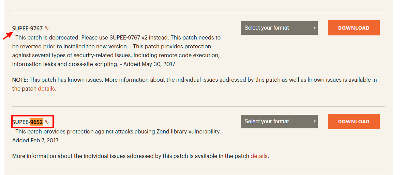The height and width of the screenshot is (175, 404).
Task: Click the red arrow annotation near SUPEE-9767
Action: coord(8,35)
